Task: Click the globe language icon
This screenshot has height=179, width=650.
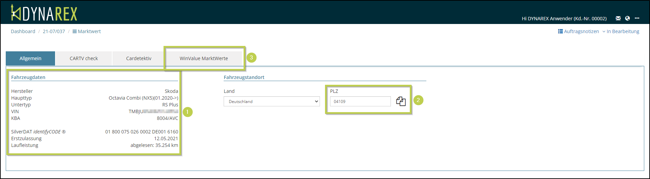Action: (627, 18)
